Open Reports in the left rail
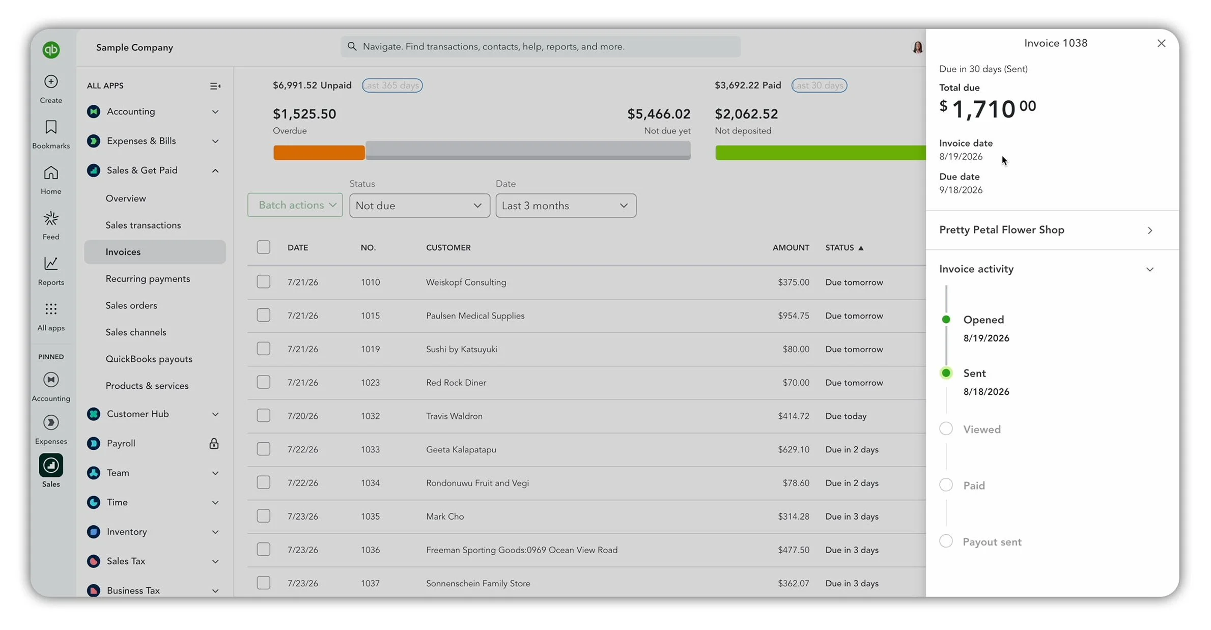The width and height of the screenshot is (1211, 630). [x=51, y=264]
